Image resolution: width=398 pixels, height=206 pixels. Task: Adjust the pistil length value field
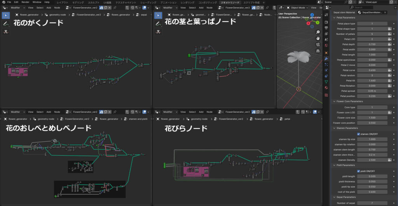(x=372, y=177)
